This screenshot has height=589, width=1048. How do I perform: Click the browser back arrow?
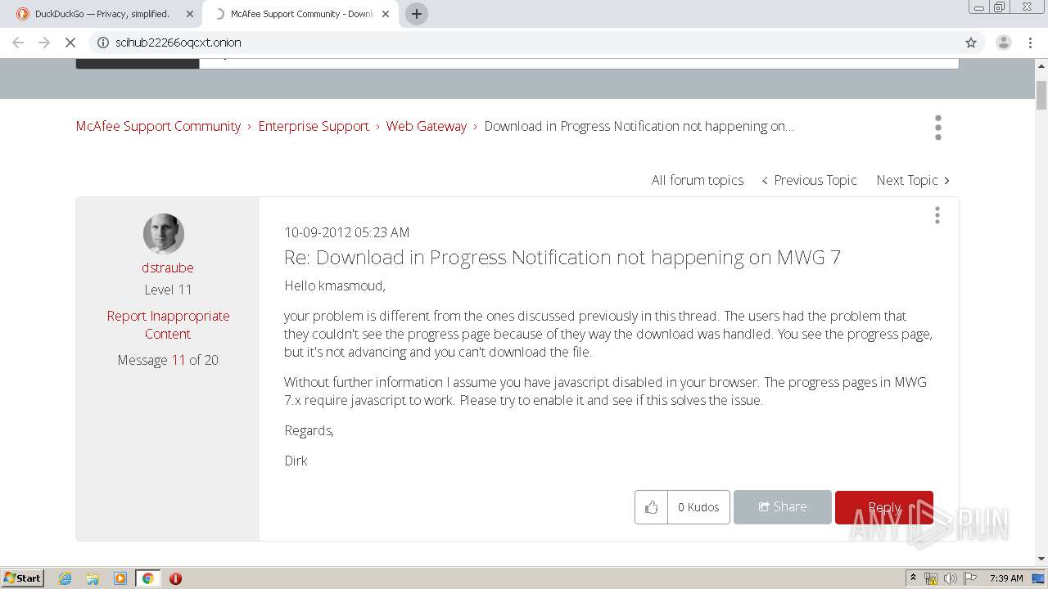[18, 43]
